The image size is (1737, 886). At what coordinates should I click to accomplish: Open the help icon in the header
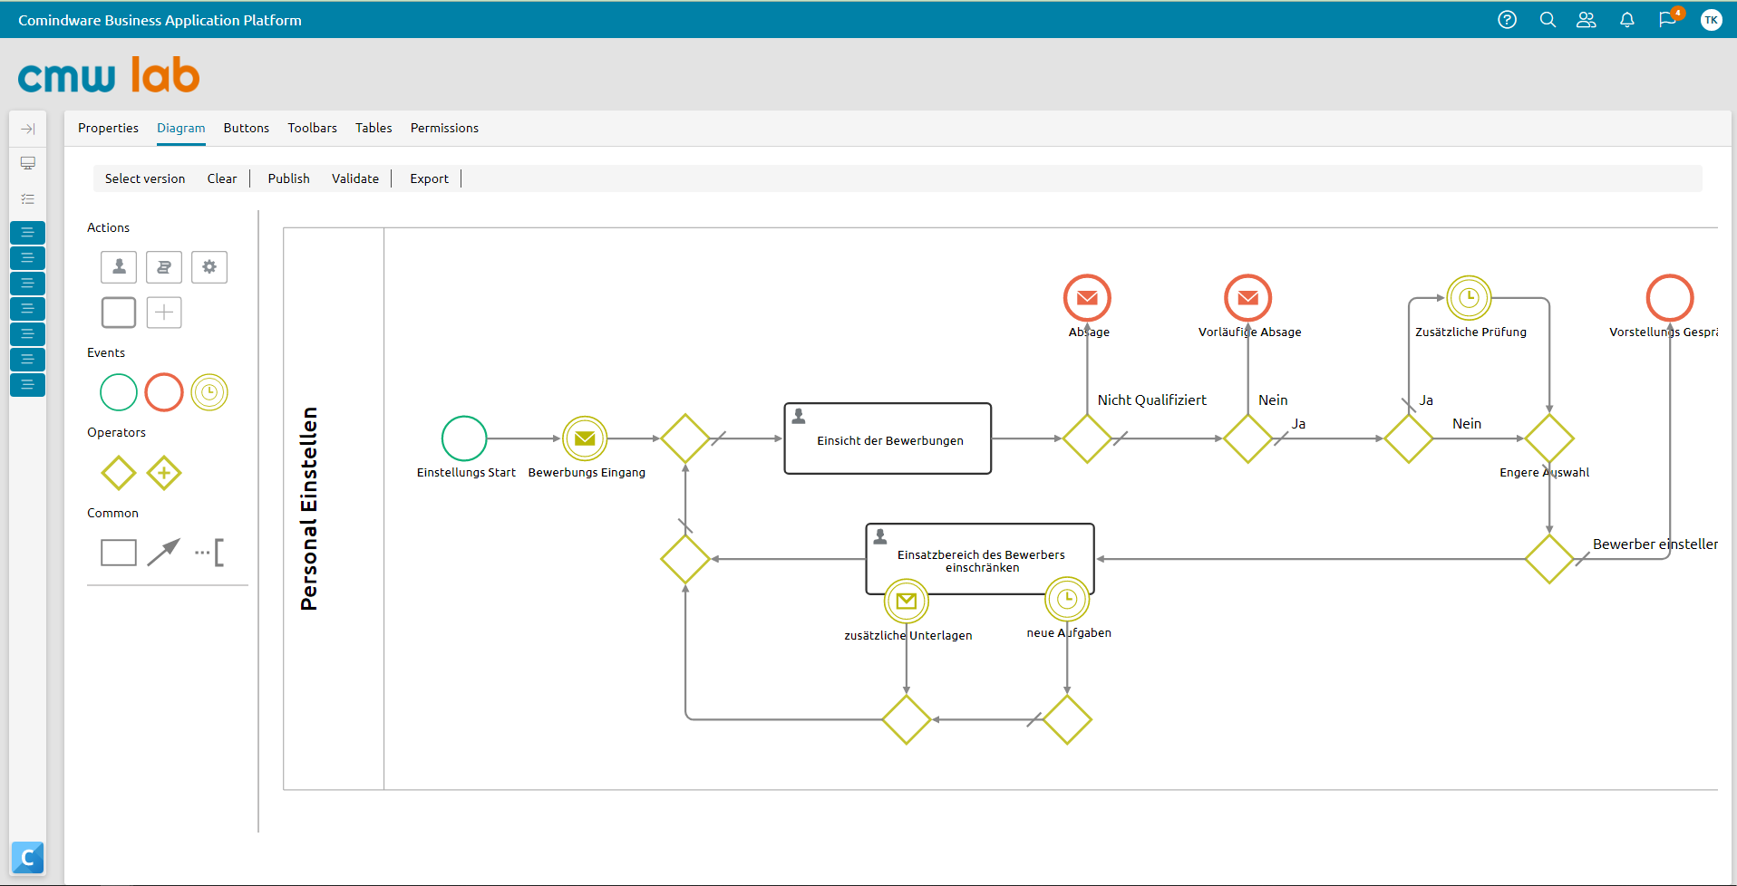coord(1507,20)
